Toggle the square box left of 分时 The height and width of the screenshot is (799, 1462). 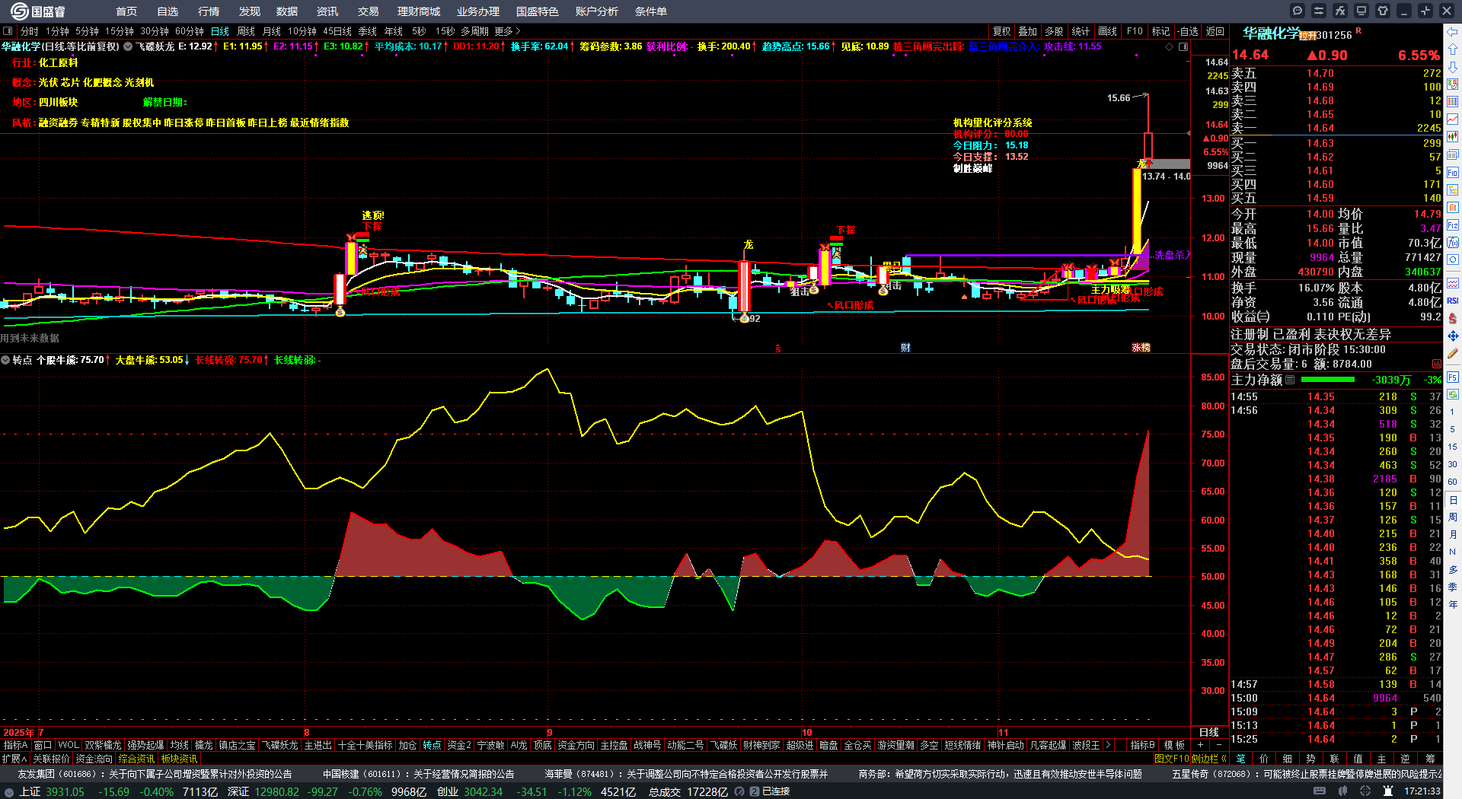pos(8,31)
